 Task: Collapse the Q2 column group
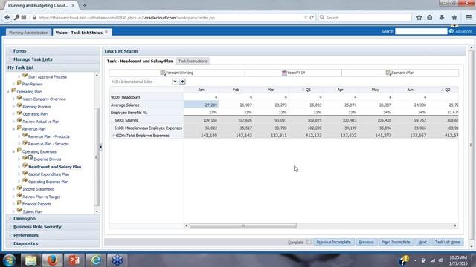click(442, 90)
